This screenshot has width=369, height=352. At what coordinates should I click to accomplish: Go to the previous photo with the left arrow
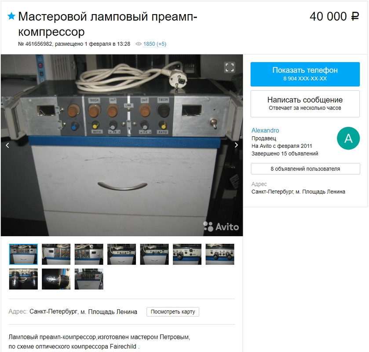click(x=7, y=145)
